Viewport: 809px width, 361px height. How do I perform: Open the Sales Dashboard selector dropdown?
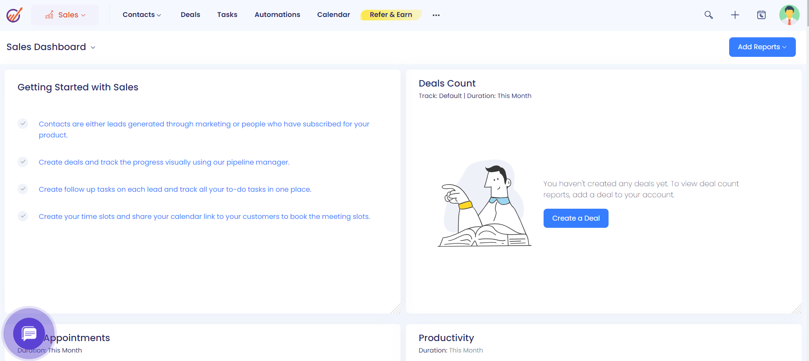tap(51, 47)
